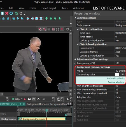Switch to the BackgroundRemover timeline tab
Viewport: 126px width, 127px height.
coord(46,104)
